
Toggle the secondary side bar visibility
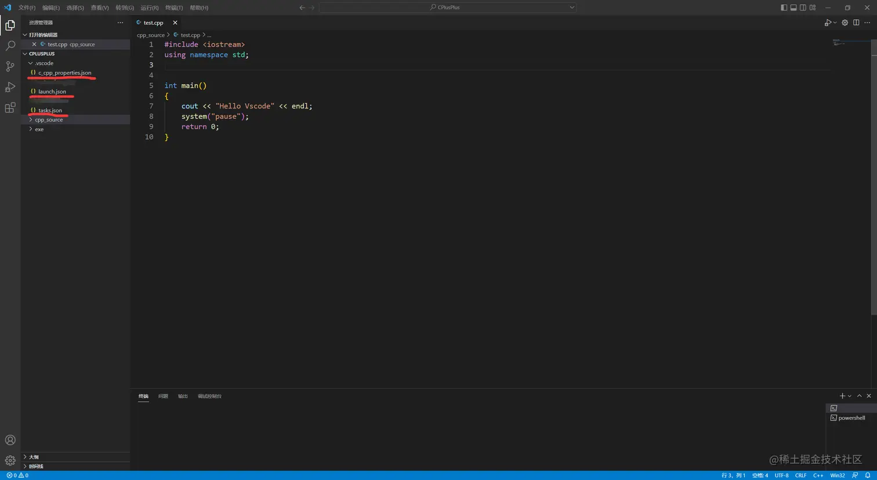pos(803,8)
